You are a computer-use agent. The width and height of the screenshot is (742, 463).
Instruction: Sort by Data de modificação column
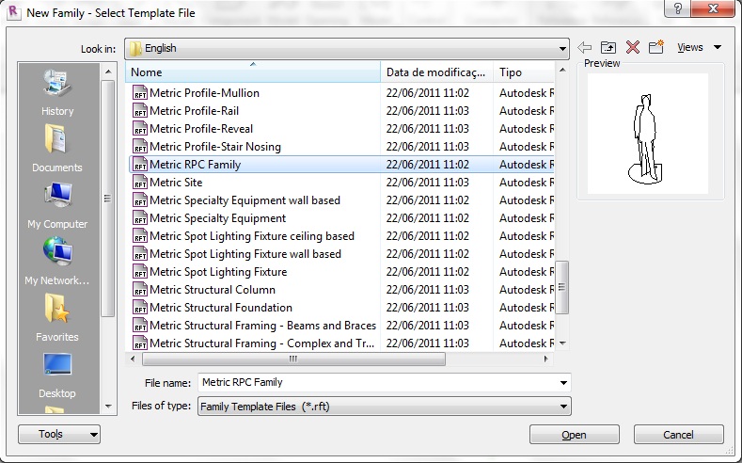(x=436, y=72)
